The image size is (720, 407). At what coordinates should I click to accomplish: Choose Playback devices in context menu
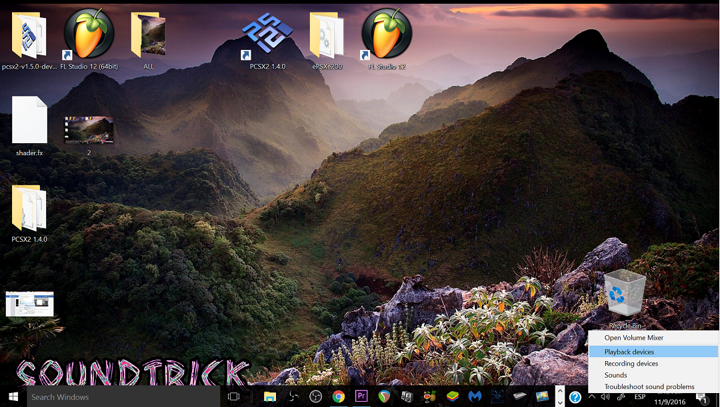[629, 352]
